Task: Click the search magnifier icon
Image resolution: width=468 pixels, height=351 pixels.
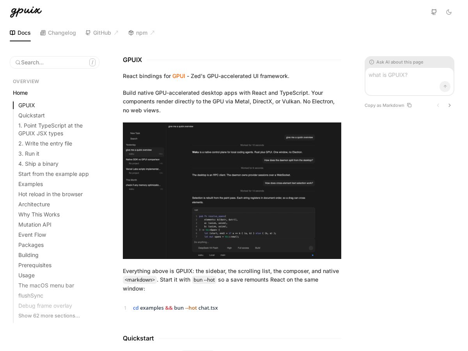Action: (18, 62)
